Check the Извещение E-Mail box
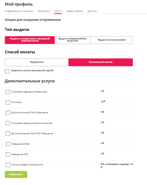The image size is (147, 185). (8, 144)
